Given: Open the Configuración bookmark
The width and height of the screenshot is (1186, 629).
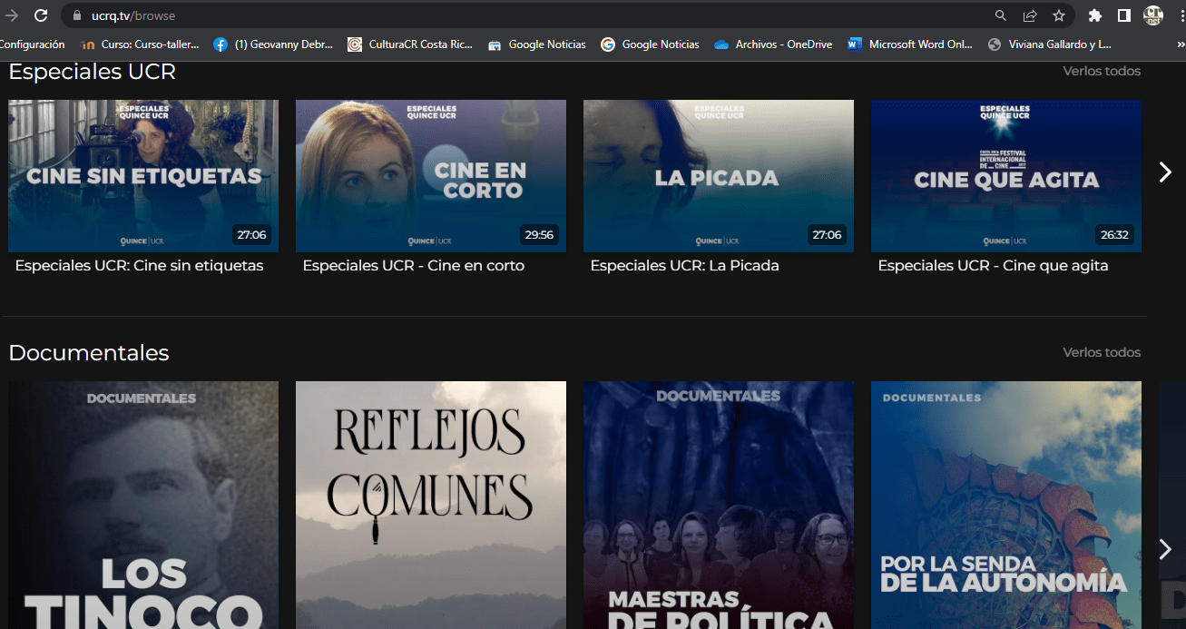Looking at the screenshot, I should 33,44.
